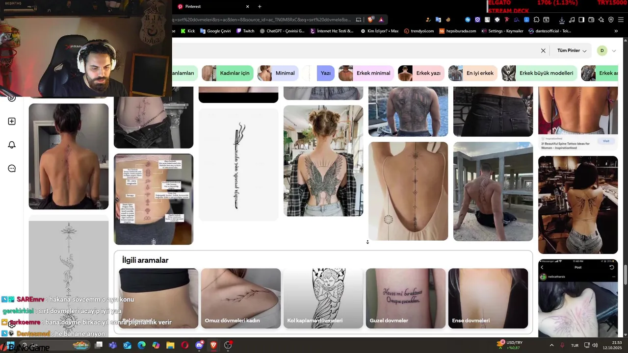This screenshot has height=353, width=628.
Task: Clear the Pinterest search with X icon
Action: 543,50
